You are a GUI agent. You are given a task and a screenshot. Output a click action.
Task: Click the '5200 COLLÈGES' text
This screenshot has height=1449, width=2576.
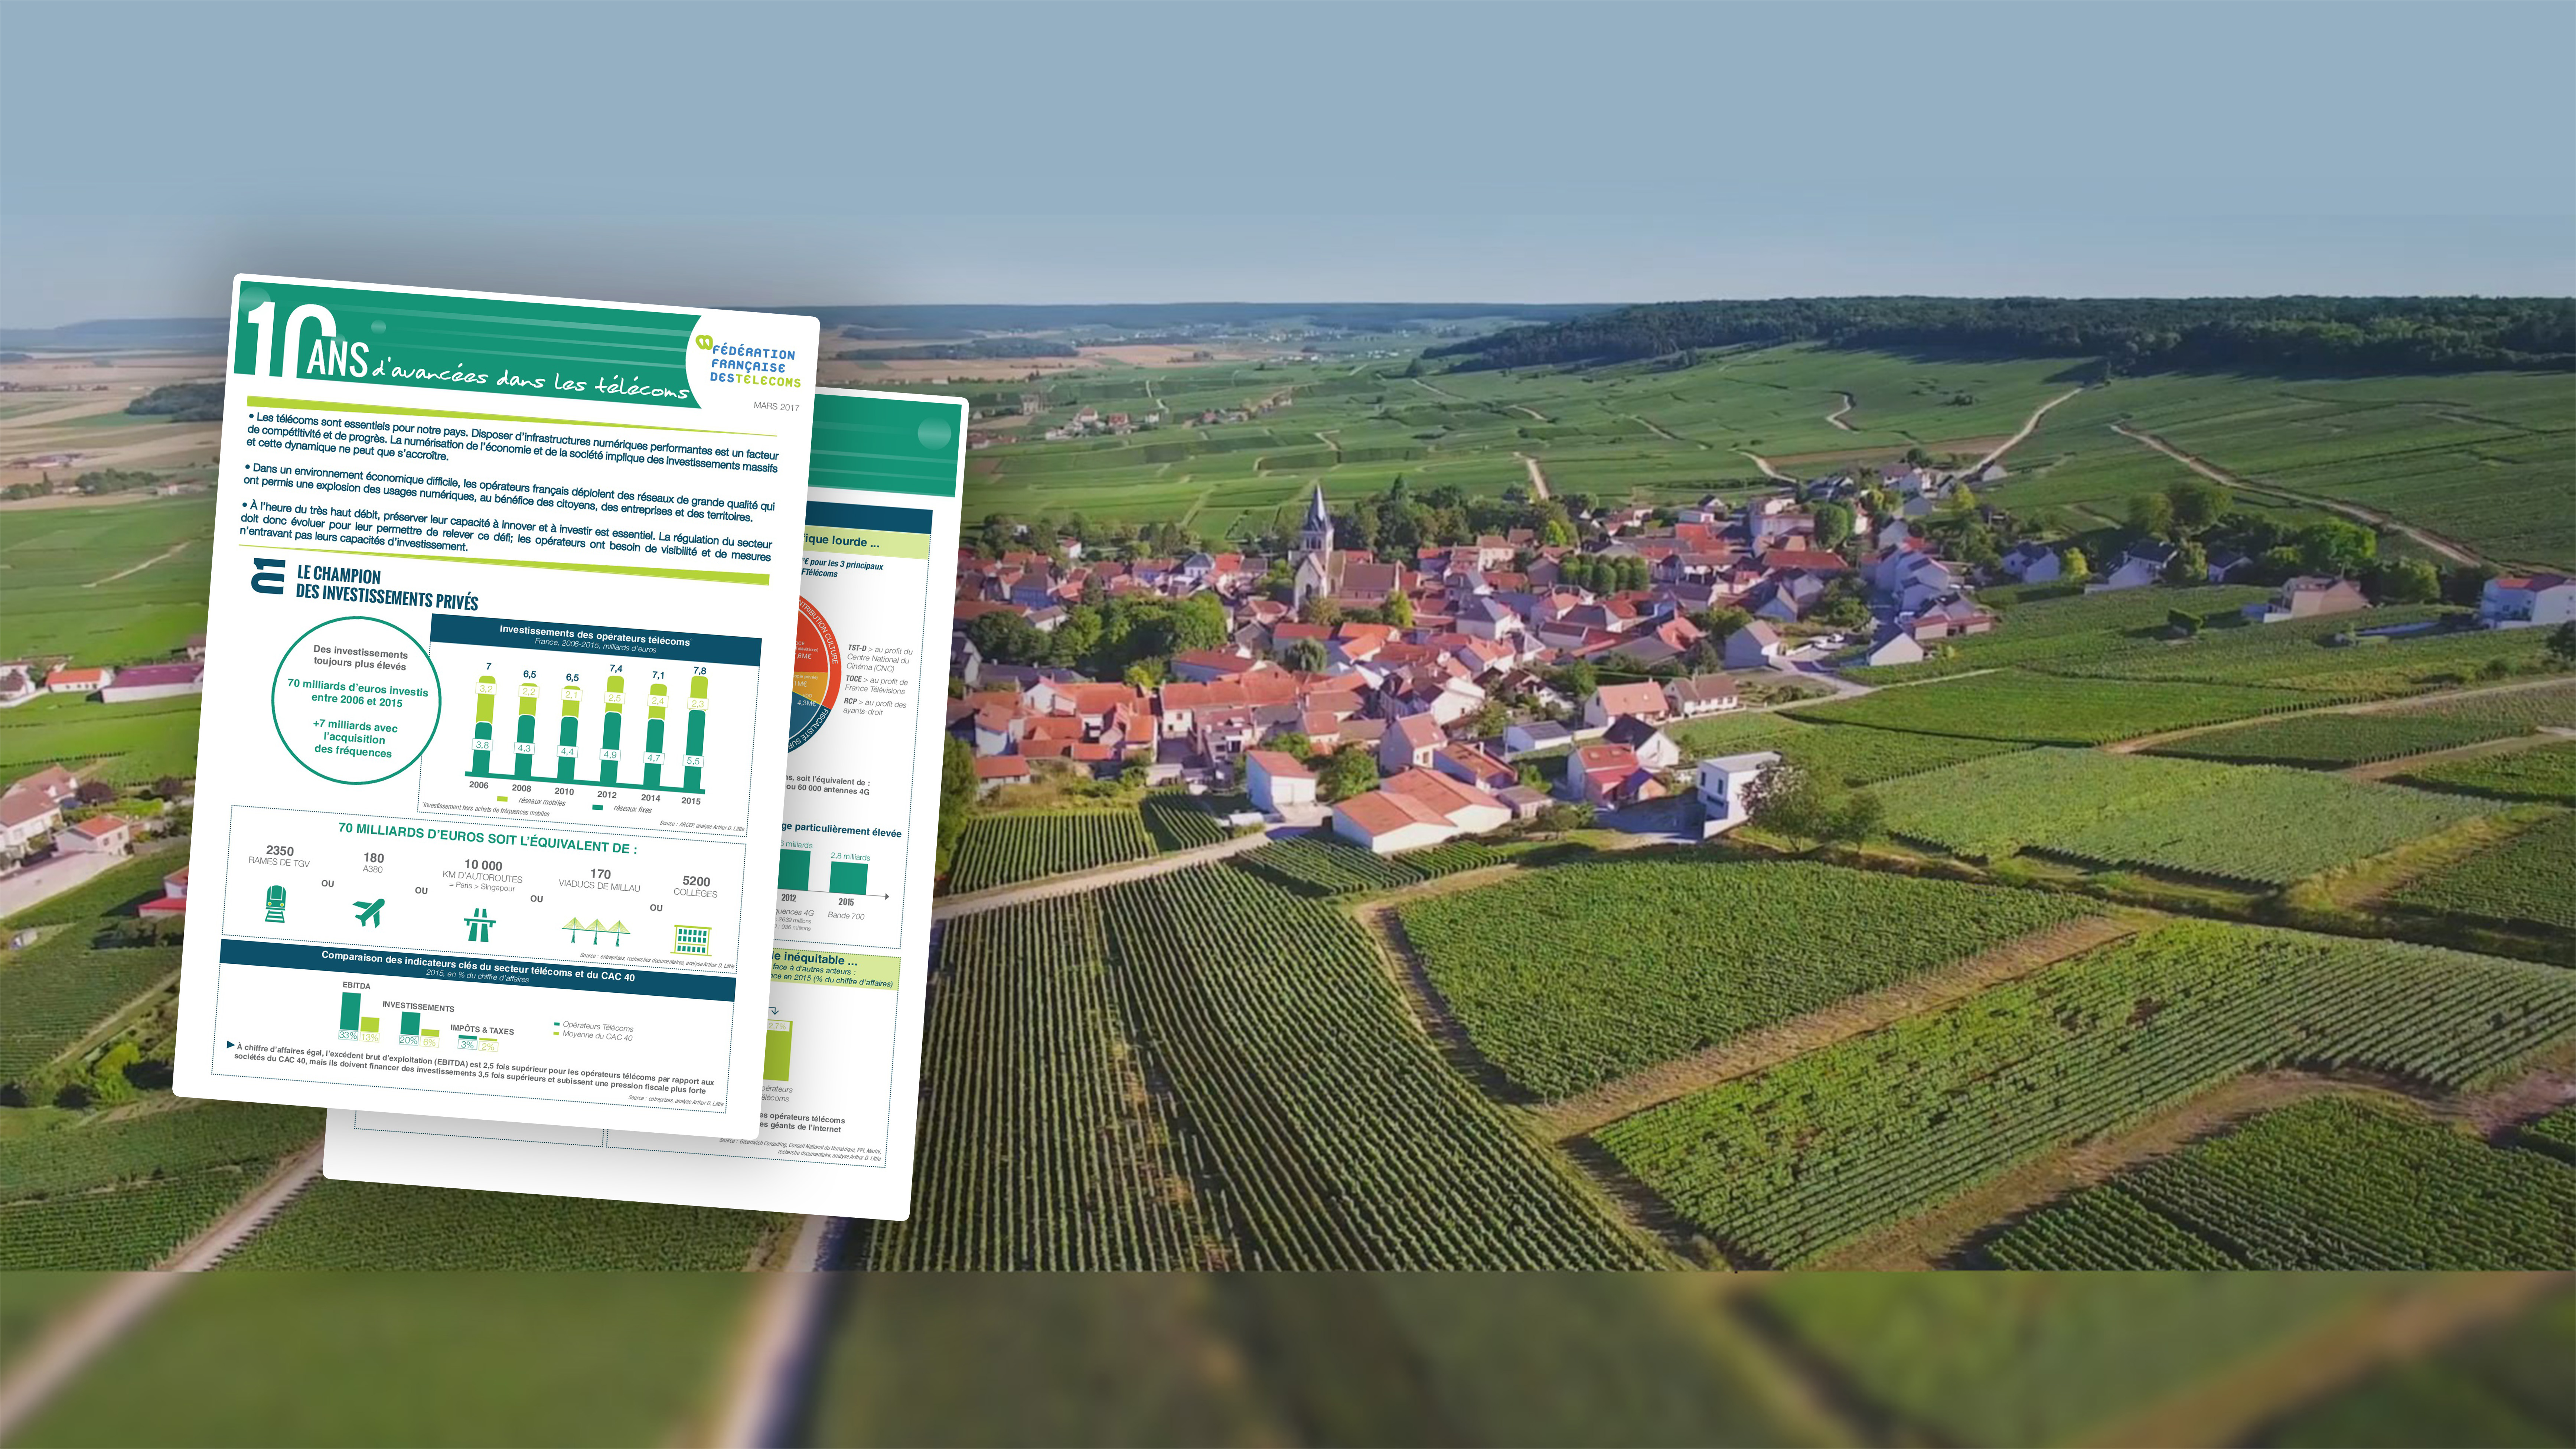pyautogui.click(x=696, y=887)
